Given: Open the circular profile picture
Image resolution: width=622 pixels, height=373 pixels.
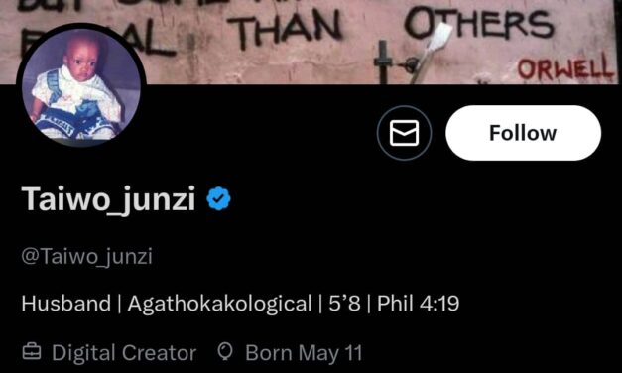Looking at the screenshot, I should pyautogui.click(x=81, y=84).
